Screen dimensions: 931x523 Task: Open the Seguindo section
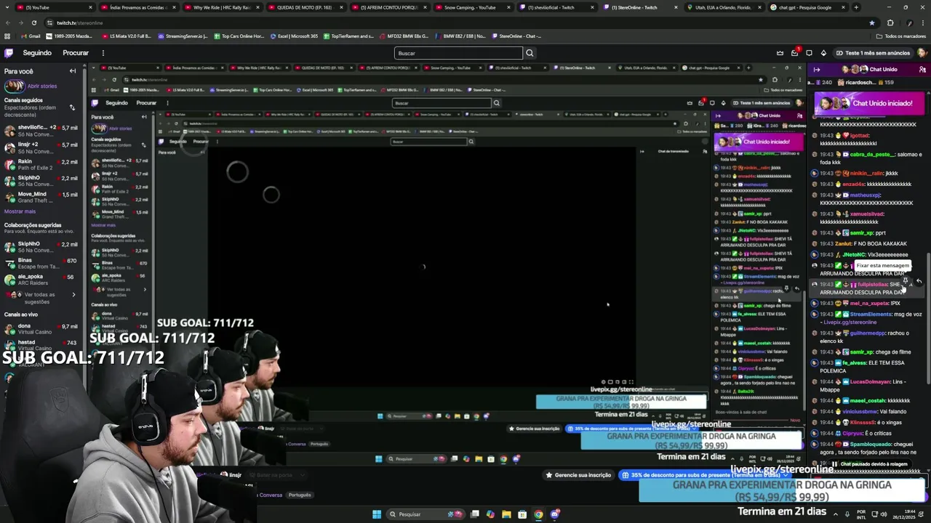click(37, 53)
